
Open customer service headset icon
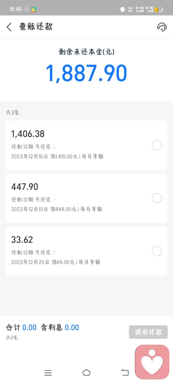162,27
